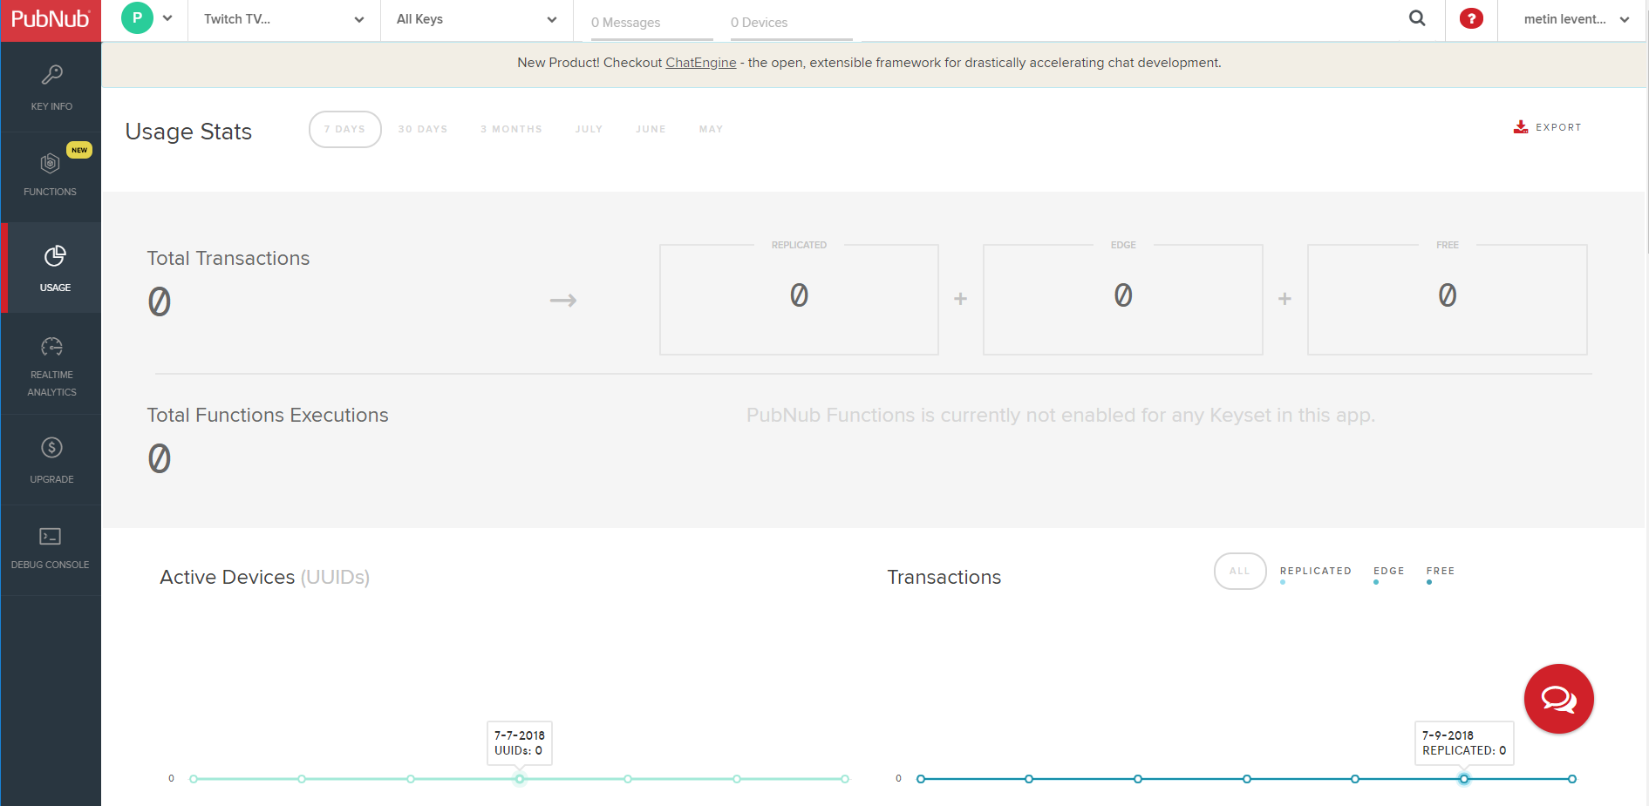Open the ChatEngine link in banner
1649x806 pixels.
tap(700, 63)
